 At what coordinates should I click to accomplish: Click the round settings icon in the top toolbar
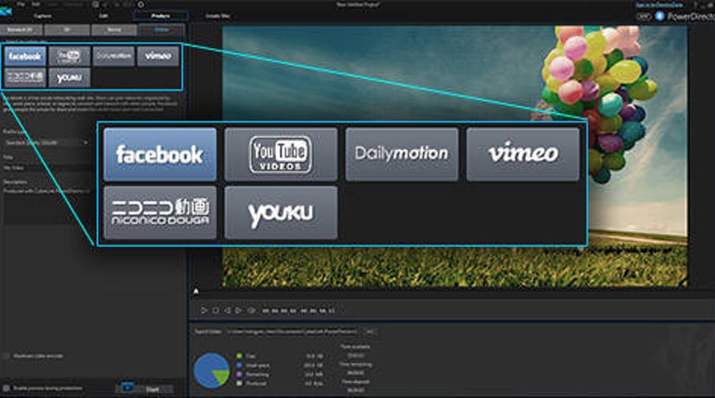pos(141,5)
